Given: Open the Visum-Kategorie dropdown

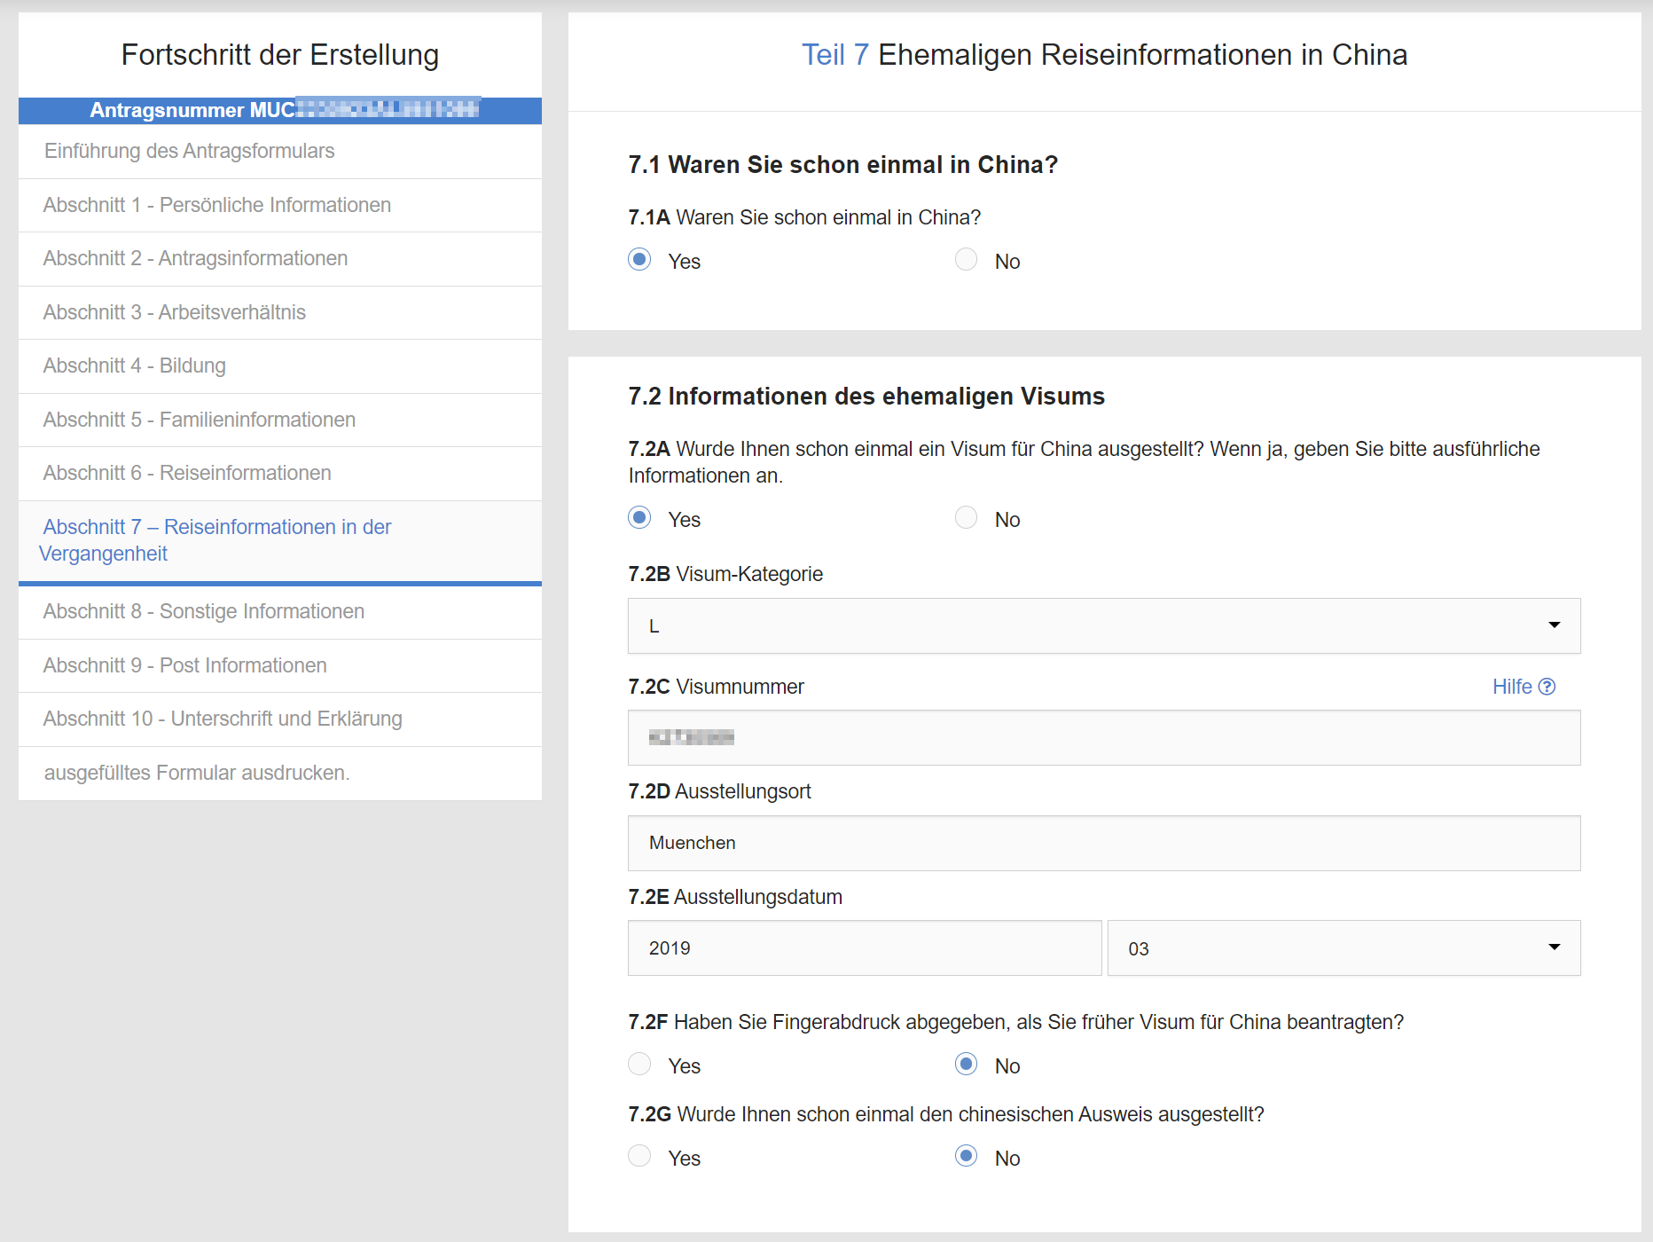Looking at the screenshot, I should pyautogui.click(x=1103, y=626).
